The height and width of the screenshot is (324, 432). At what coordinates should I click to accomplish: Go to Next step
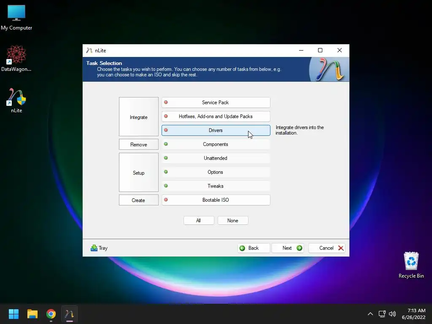pyautogui.click(x=288, y=248)
